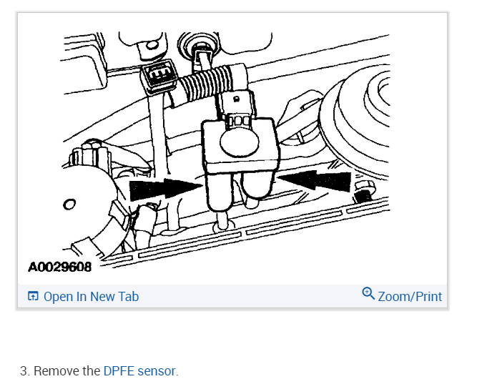Click the round cap on the sensor face
This screenshot has width=487, height=389.
[239, 141]
